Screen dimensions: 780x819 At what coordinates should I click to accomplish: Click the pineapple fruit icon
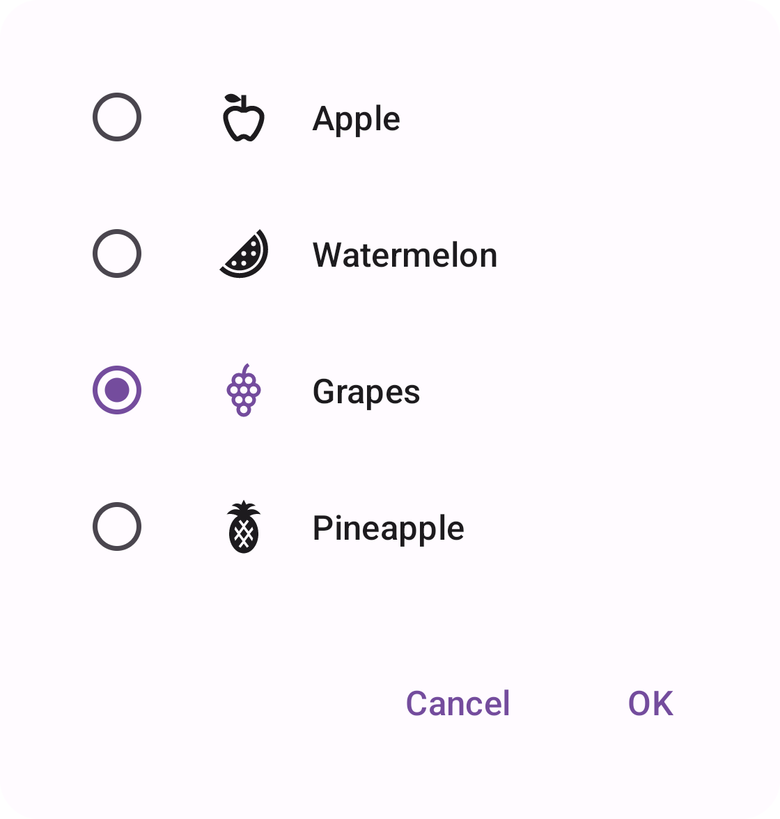click(244, 527)
